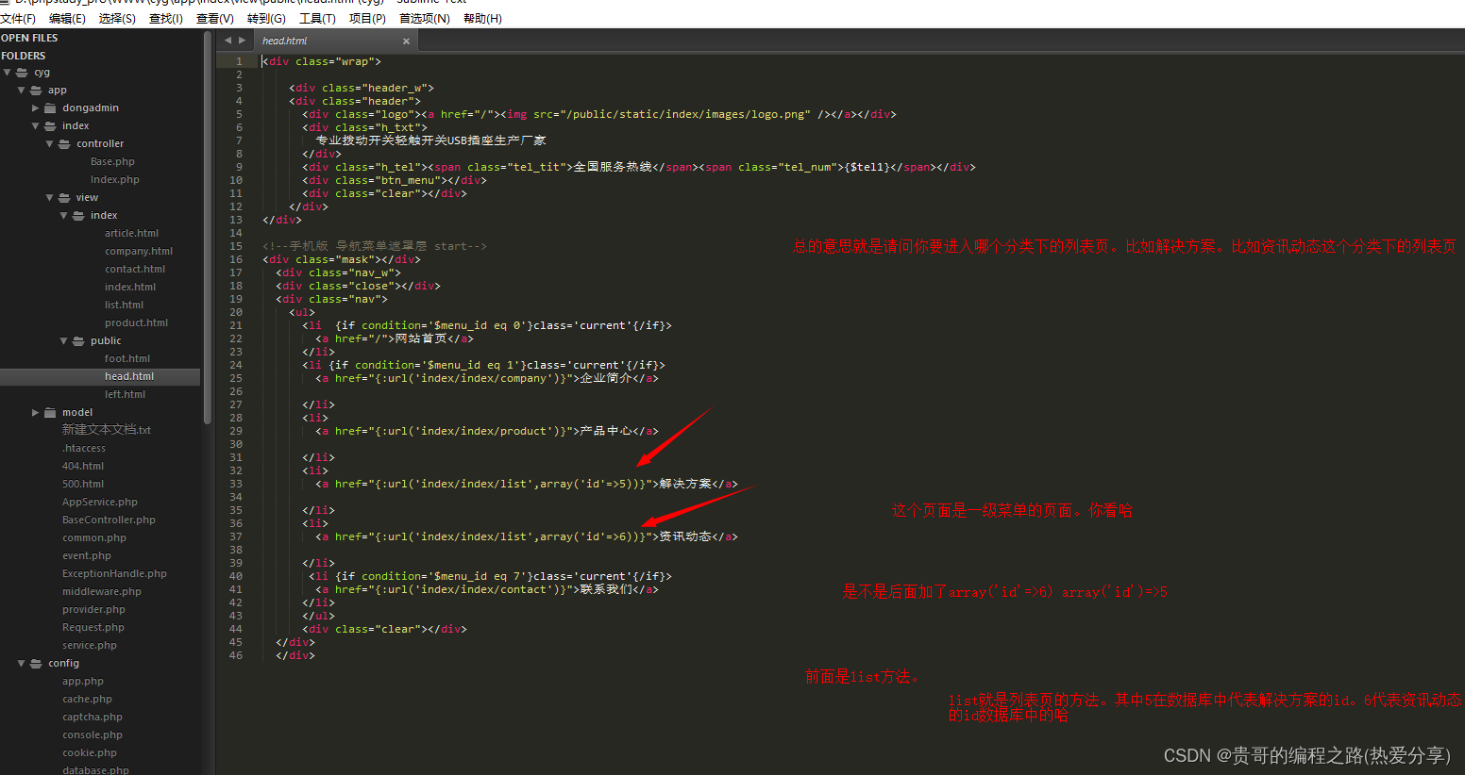This screenshot has width=1465, height=775.
Task: Open contact.html file
Action: tap(135, 270)
